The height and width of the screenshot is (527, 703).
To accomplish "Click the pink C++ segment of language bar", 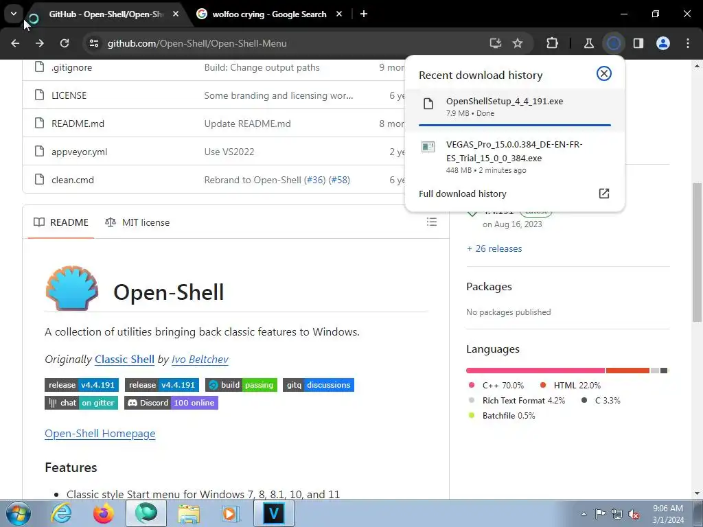I will [535, 371].
